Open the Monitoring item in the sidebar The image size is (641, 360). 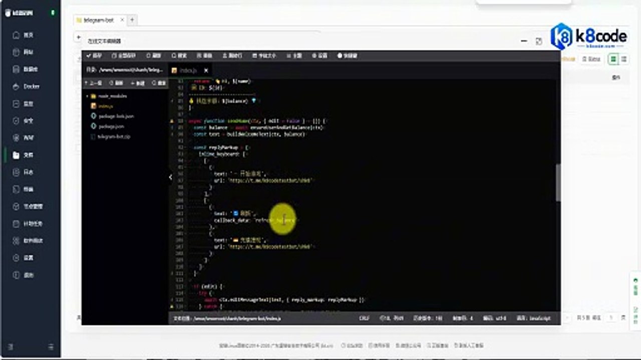pyautogui.click(x=23, y=103)
